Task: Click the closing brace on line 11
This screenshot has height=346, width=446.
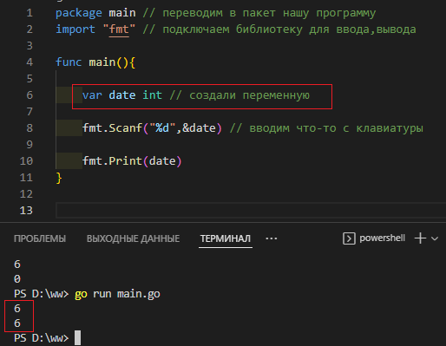Action: tap(59, 178)
